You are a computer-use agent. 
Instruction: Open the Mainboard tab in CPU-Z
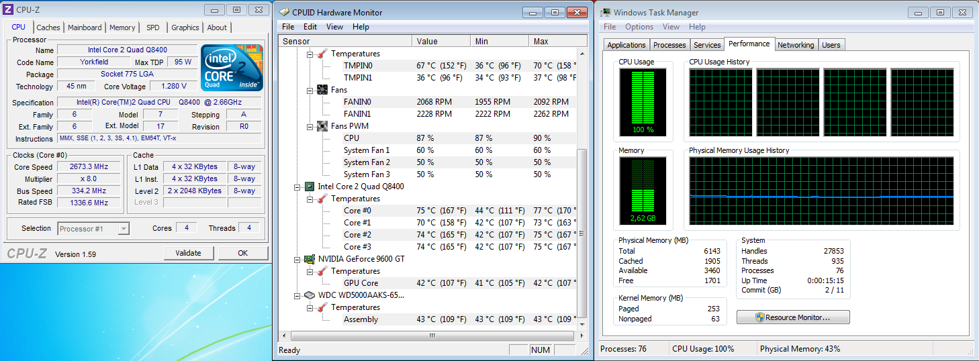pos(85,28)
